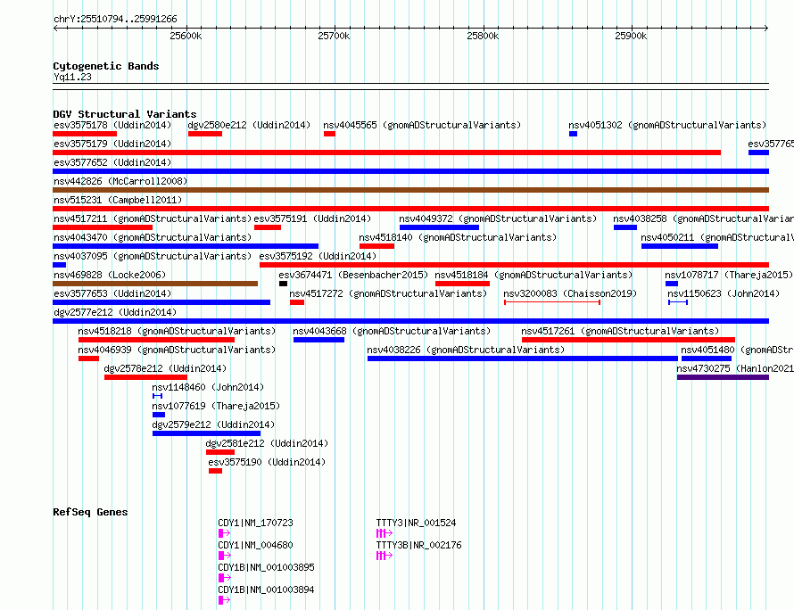Click the blue bar under nsv4050211
794x610 pixels.
(680, 246)
